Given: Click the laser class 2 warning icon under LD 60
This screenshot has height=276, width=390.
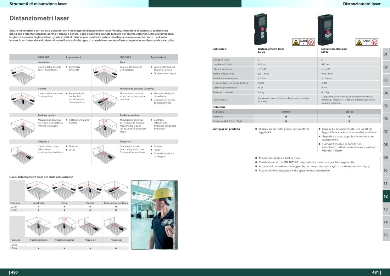Looking at the screenshot, I should [x=367, y=42].
